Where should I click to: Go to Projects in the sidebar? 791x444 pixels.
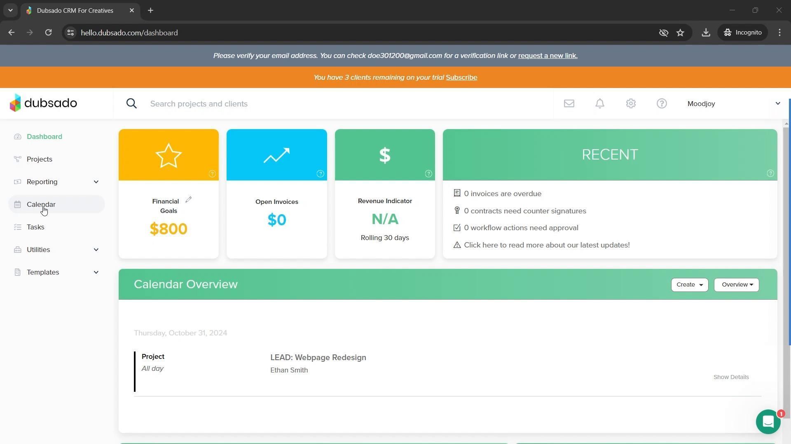[x=40, y=159]
